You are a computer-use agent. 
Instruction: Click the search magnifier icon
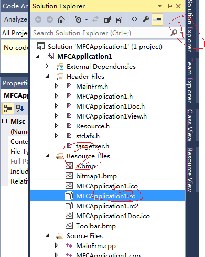click(x=174, y=33)
